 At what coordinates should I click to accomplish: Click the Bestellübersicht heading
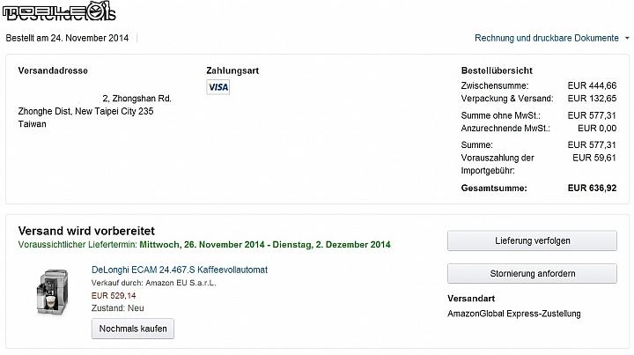tap(497, 70)
